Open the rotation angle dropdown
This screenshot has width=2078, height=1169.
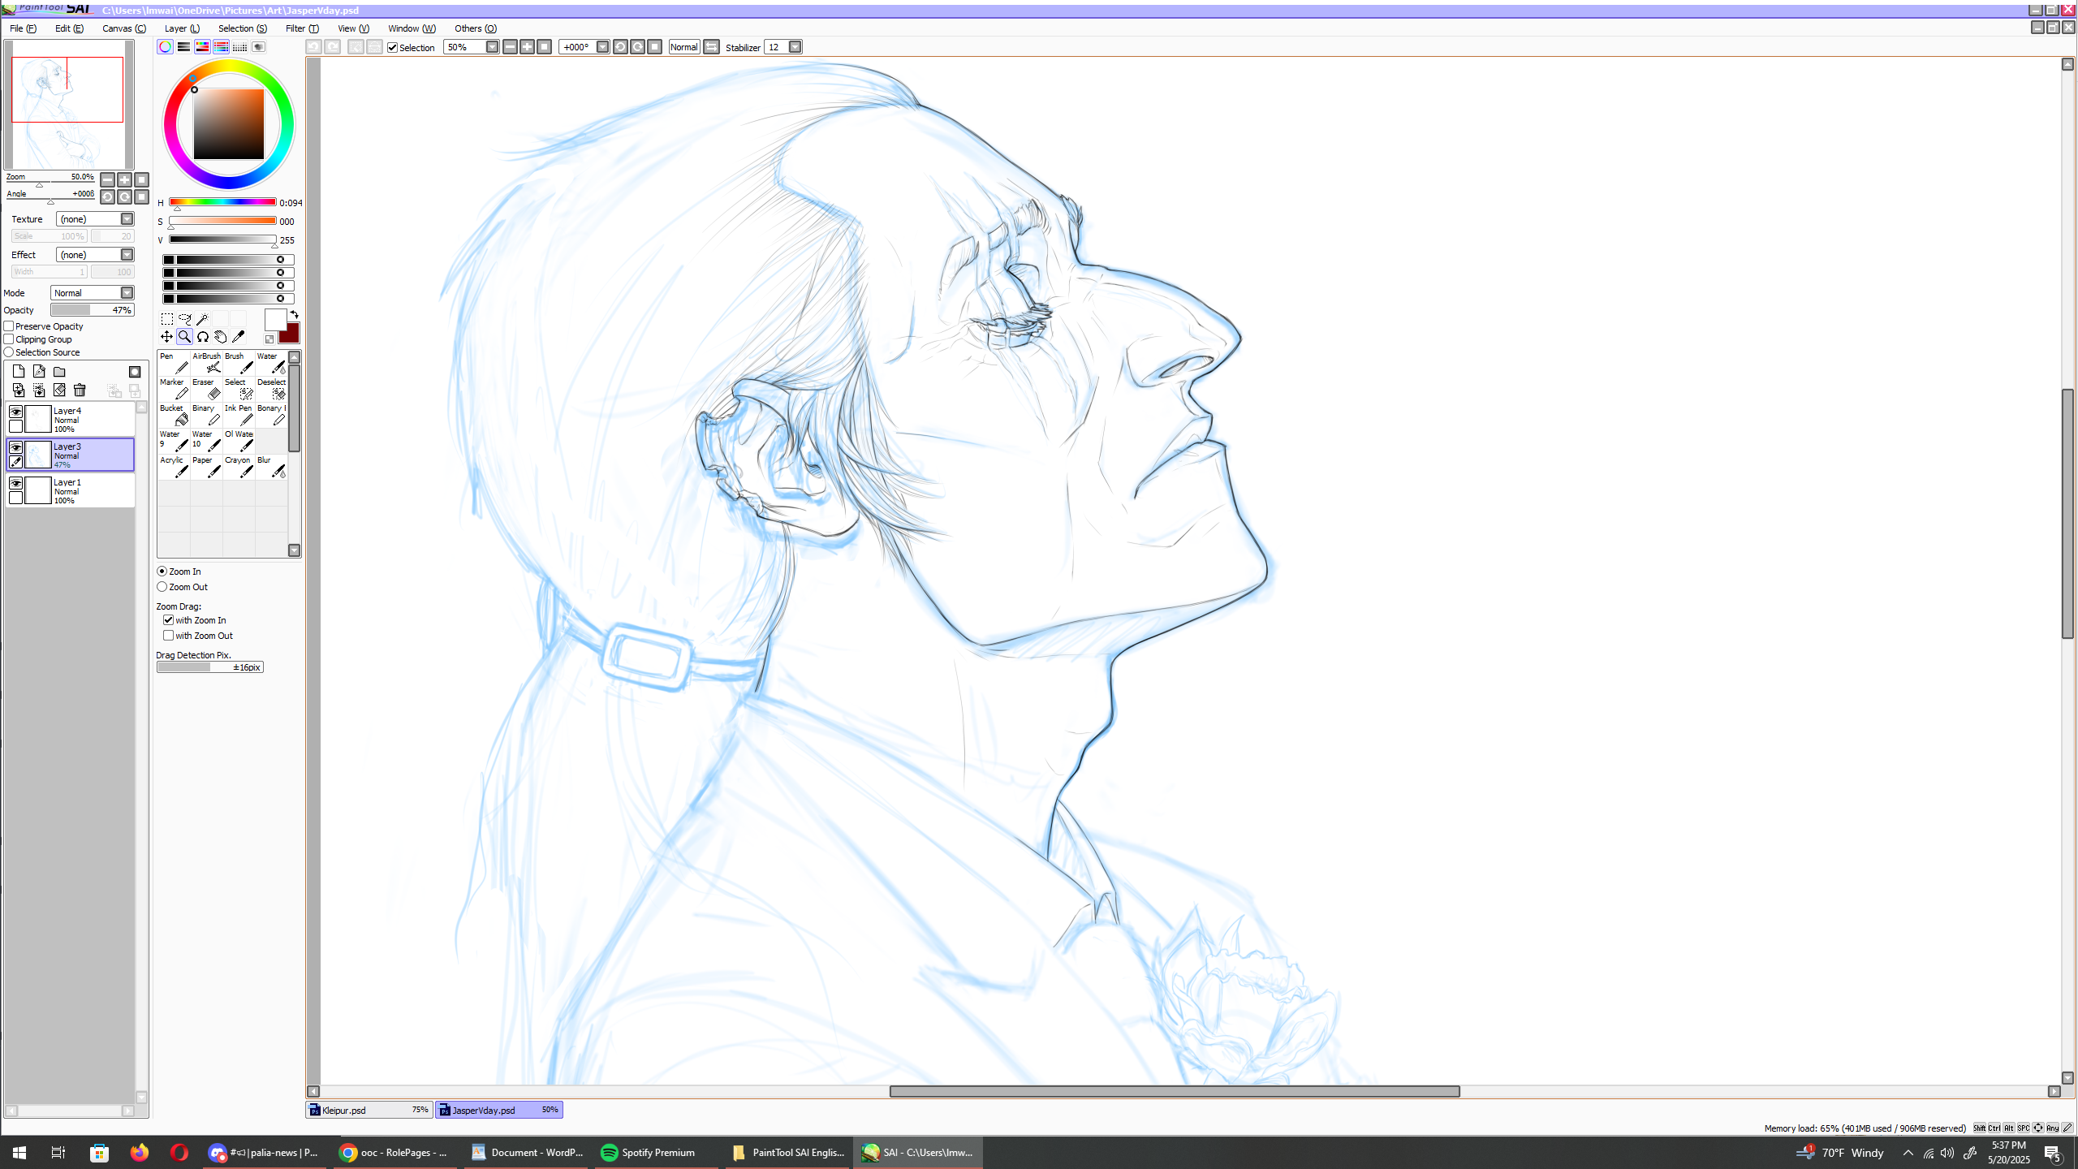pyautogui.click(x=603, y=47)
